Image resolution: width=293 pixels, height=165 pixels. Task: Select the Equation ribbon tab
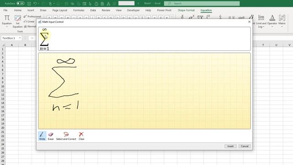pyautogui.click(x=206, y=10)
